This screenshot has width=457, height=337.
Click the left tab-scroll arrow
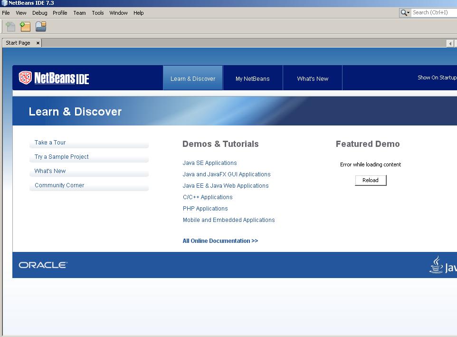click(x=449, y=43)
